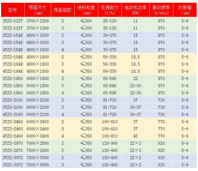The width and height of the screenshot is (198, 171).
Task: Click 7000×2800 in the 2YZS-2870 row
Action: tap(38, 143)
